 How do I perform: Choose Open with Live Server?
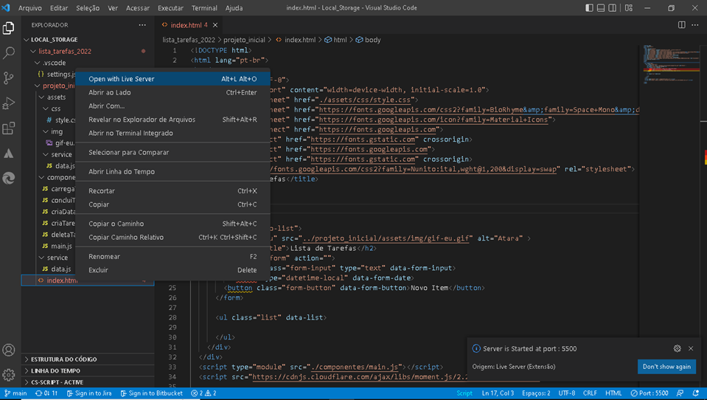(x=173, y=79)
